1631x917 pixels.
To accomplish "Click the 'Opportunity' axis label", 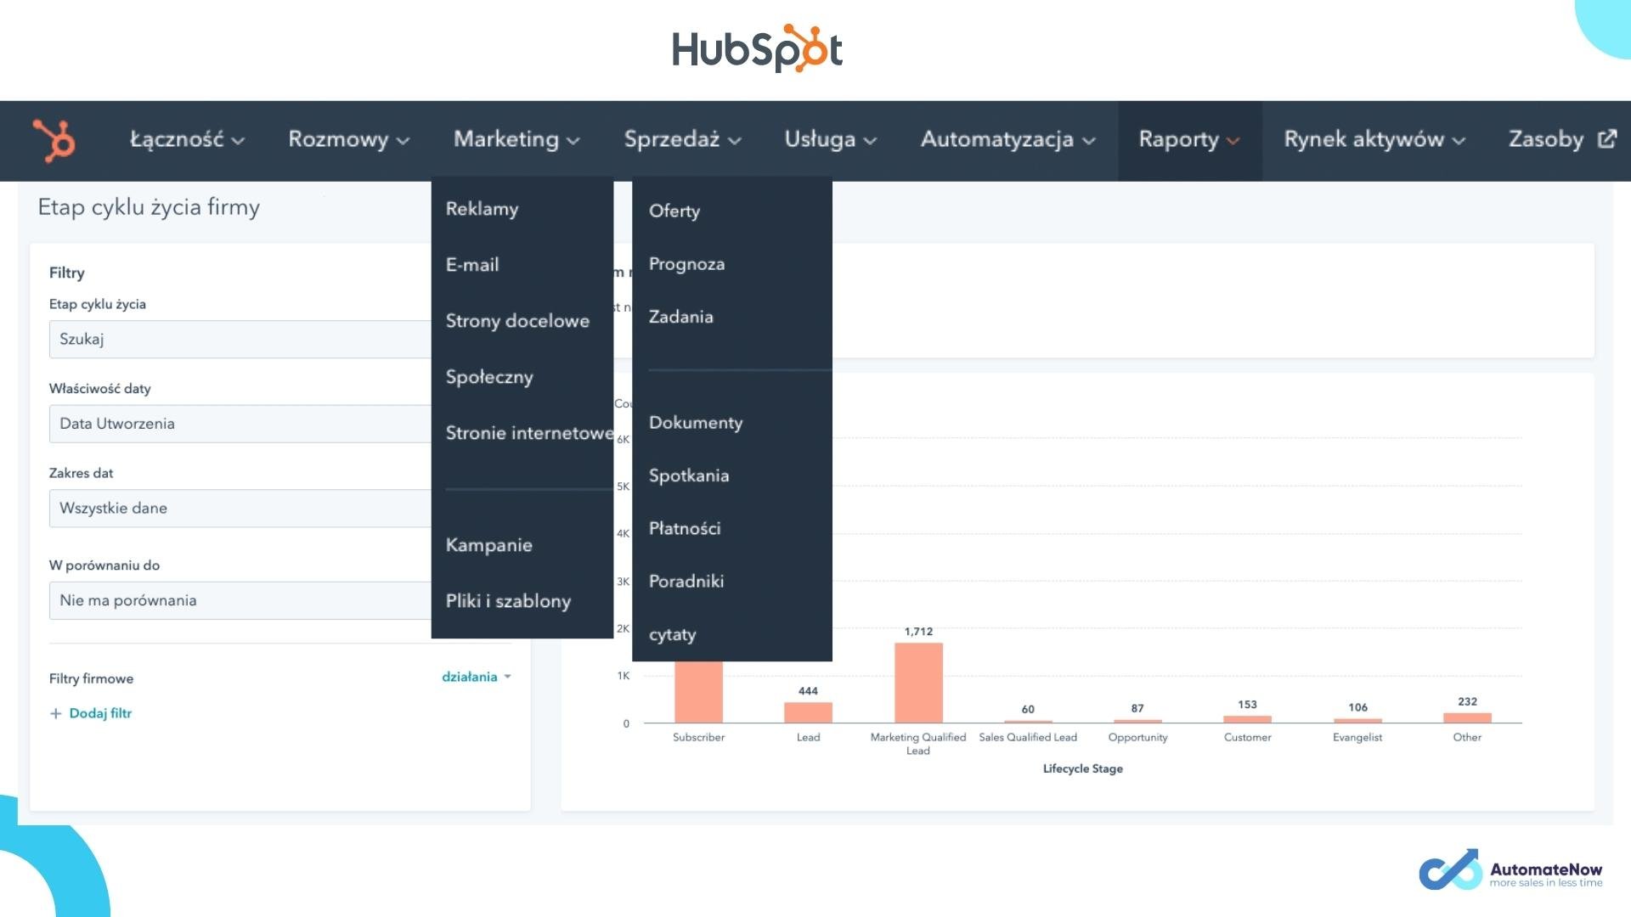I will 1137,738.
